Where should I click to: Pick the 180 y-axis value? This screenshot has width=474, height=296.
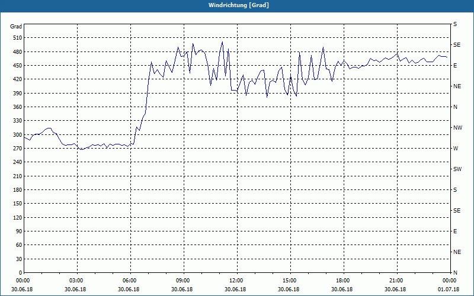(x=18, y=190)
